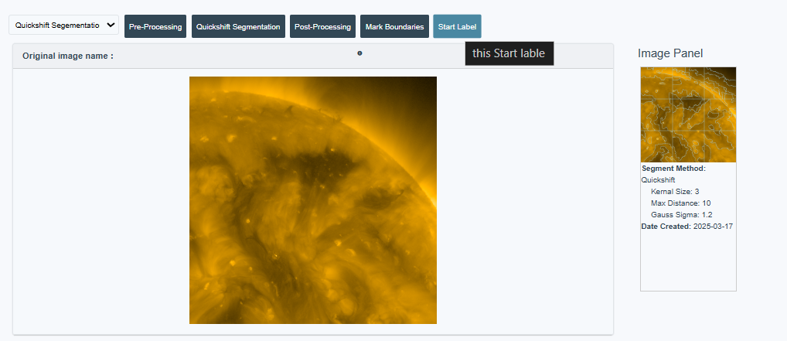
Task: Select the Post-Processing button
Action: click(x=322, y=26)
